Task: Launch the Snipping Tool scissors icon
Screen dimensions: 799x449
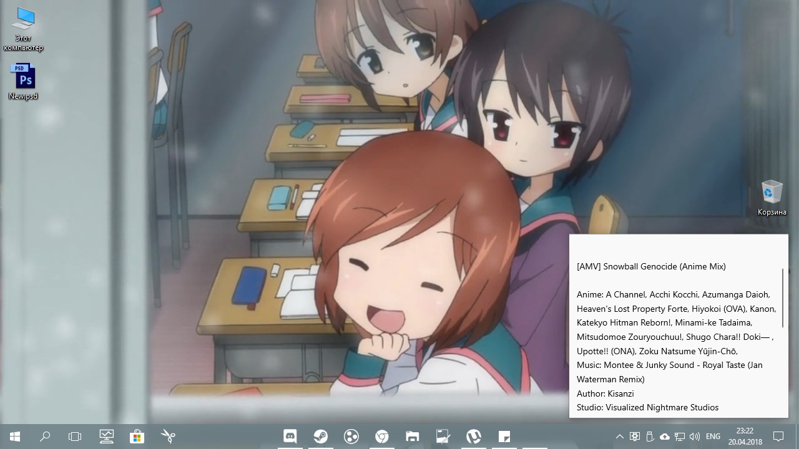Action: click(167, 437)
